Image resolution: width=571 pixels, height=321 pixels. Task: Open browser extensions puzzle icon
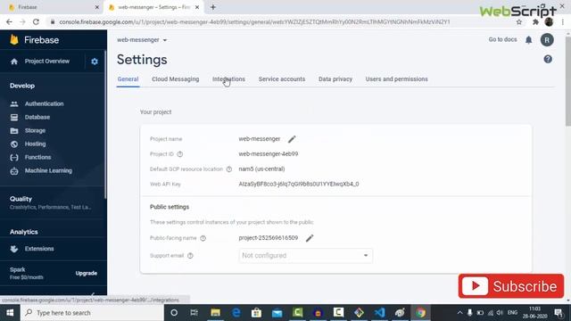535,22
